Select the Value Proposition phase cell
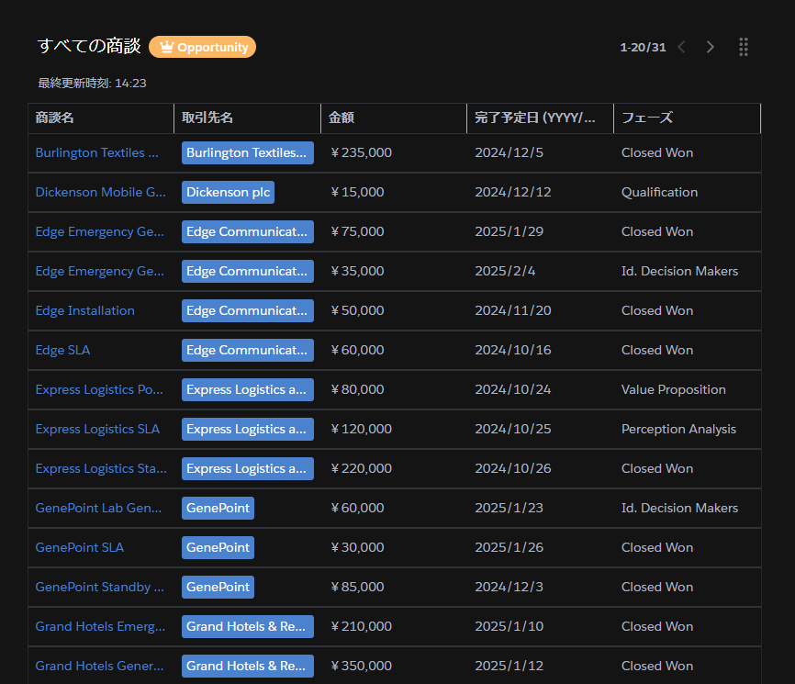Screen dimensions: 795x684 point(673,389)
